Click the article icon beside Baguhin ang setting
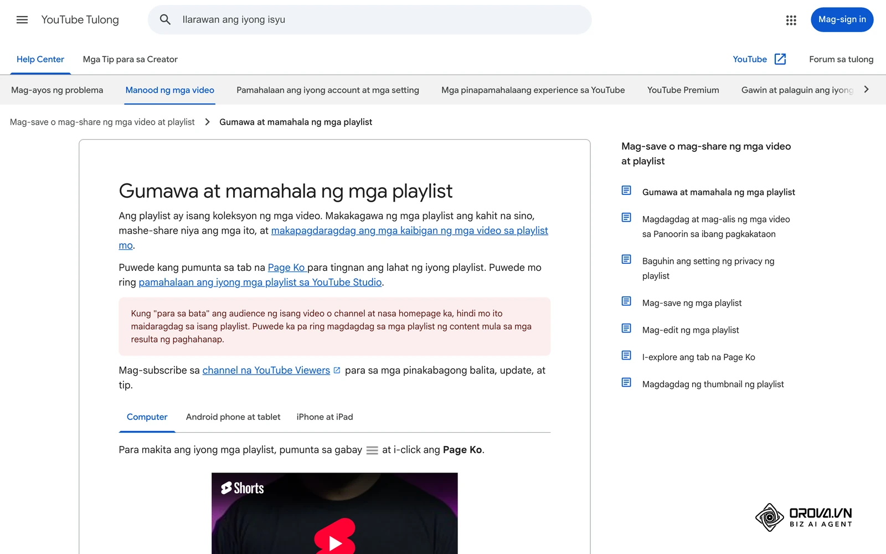Viewport: 886px width, 554px height. (626, 259)
